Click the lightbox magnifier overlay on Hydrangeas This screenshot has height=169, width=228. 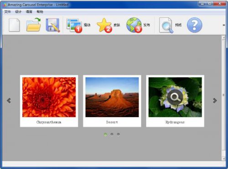coord(175,97)
